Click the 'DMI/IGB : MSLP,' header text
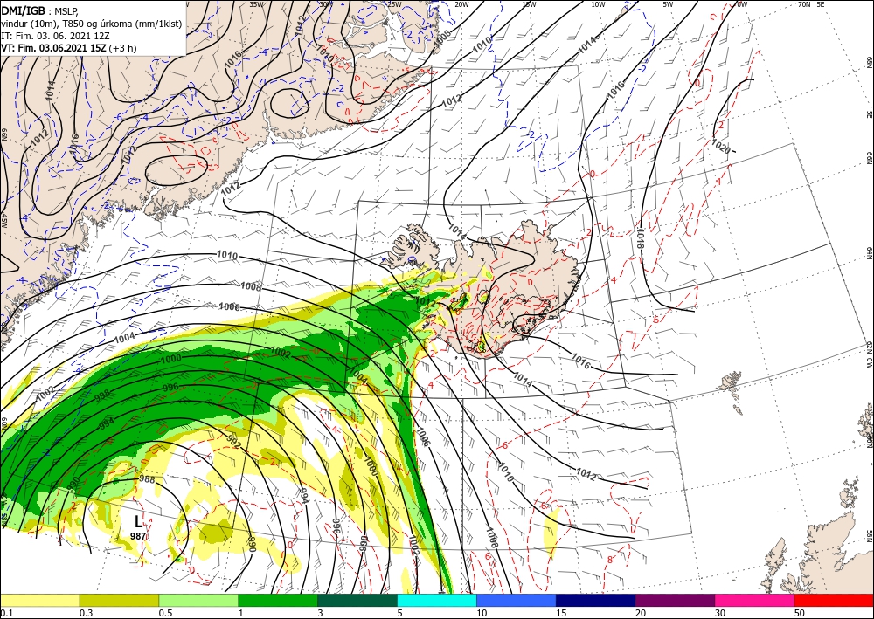Image resolution: width=874 pixels, height=619 pixels. click(40, 10)
